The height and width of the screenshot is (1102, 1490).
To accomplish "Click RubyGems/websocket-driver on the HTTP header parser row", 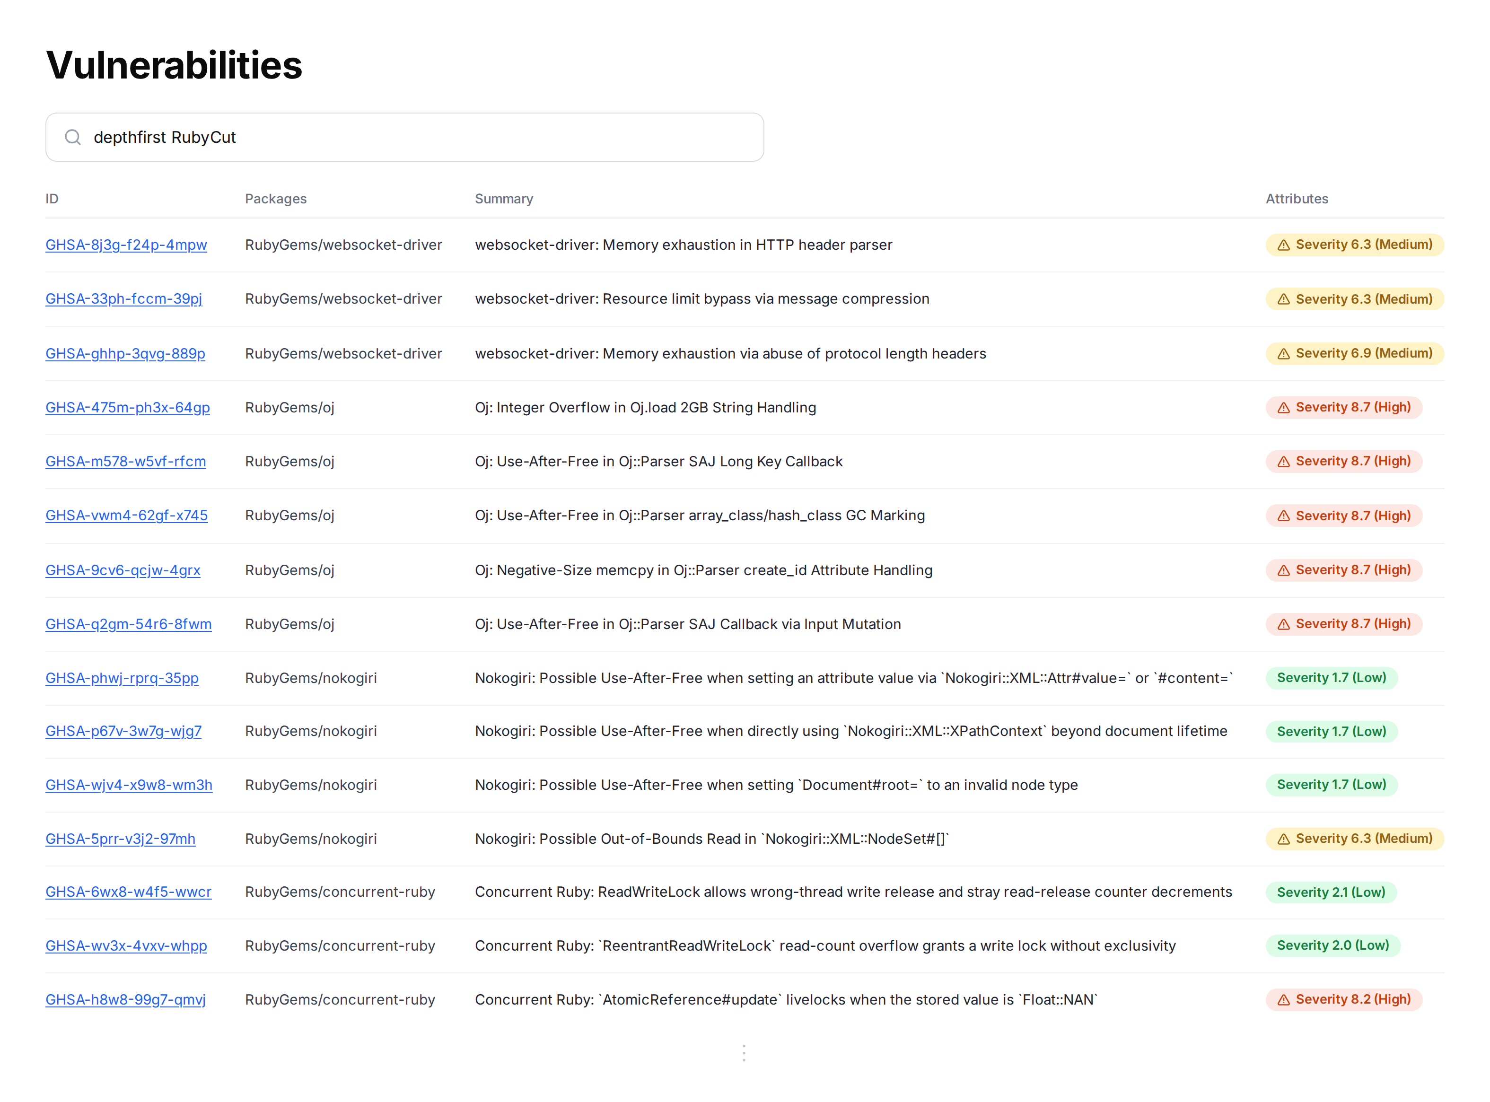I will coord(343,245).
